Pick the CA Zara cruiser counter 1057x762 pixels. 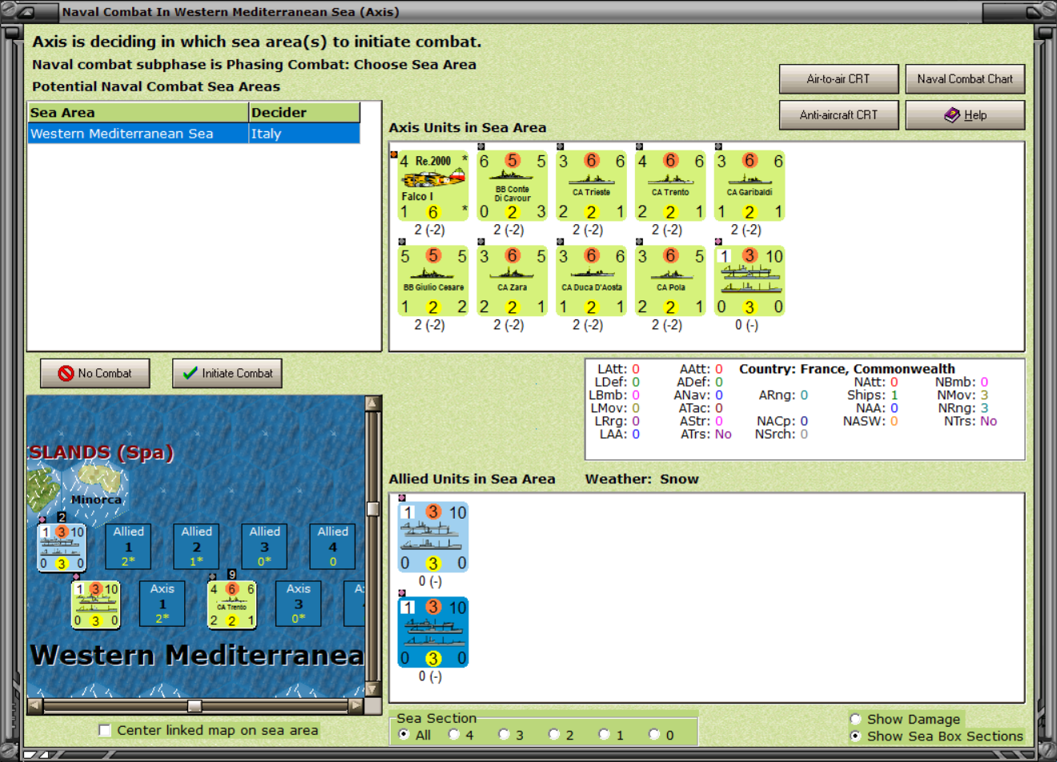tap(512, 281)
